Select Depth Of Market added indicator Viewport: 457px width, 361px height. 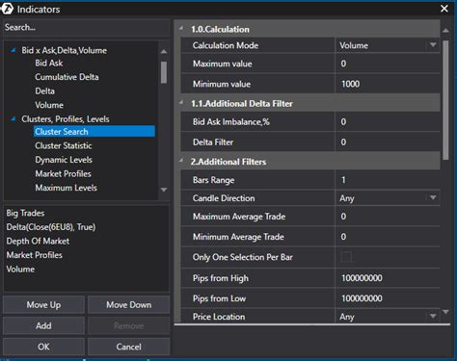(x=38, y=242)
